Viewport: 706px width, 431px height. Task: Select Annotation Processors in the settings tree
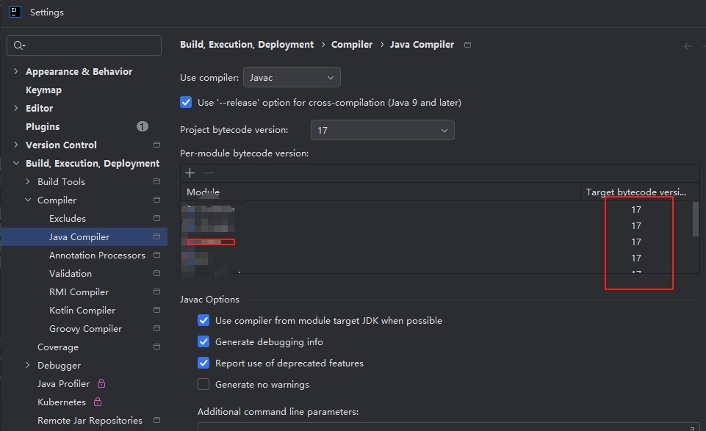(97, 255)
